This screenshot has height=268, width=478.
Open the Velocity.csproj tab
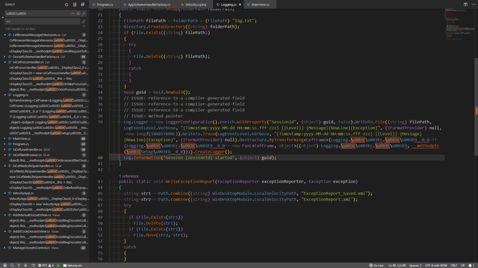pyautogui.click(x=196, y=4)
